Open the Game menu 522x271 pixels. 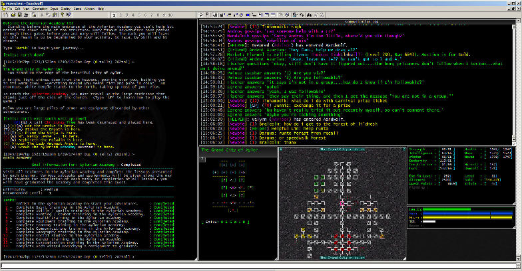point(77,9)
